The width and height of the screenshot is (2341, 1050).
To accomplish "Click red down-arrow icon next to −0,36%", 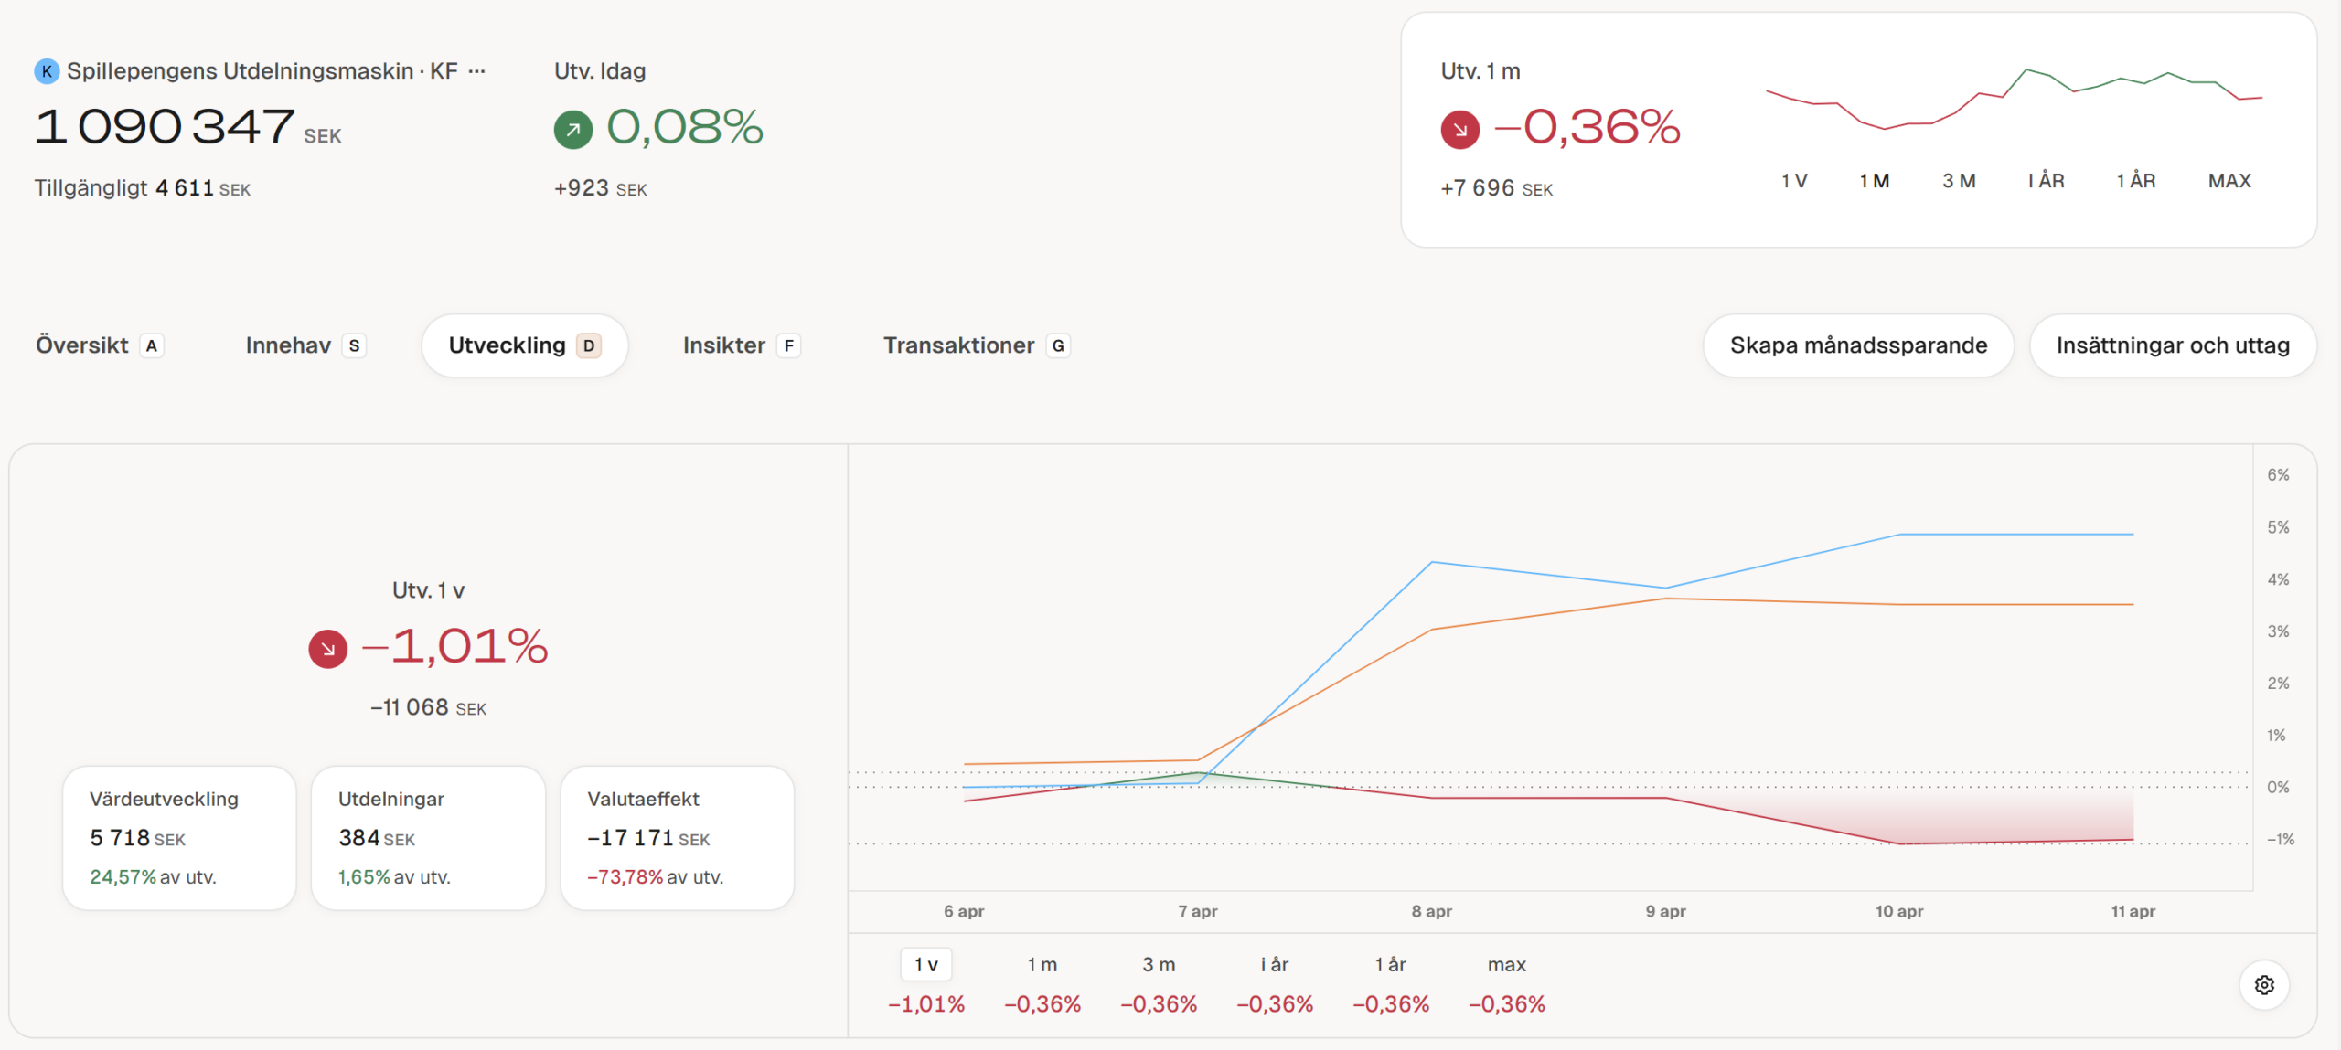I will [x=1459, y=129].
